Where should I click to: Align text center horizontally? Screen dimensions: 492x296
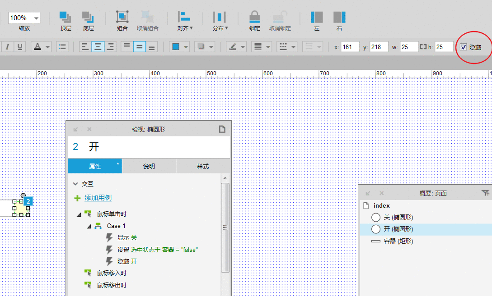(98, 47)
